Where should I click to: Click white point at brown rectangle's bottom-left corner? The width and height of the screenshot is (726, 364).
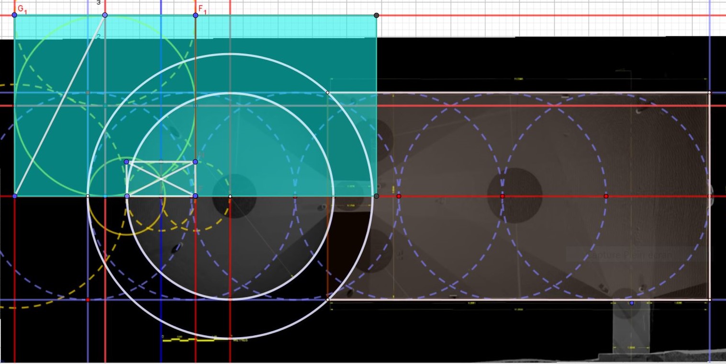pyautogui.click(x=327, y=300)
